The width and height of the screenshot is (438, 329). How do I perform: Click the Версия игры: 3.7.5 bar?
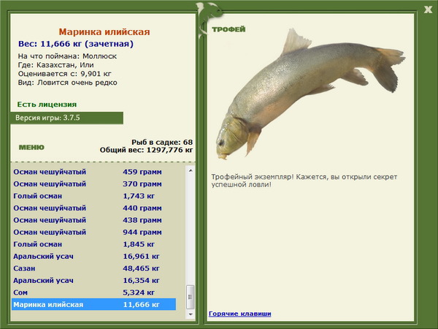66,118
